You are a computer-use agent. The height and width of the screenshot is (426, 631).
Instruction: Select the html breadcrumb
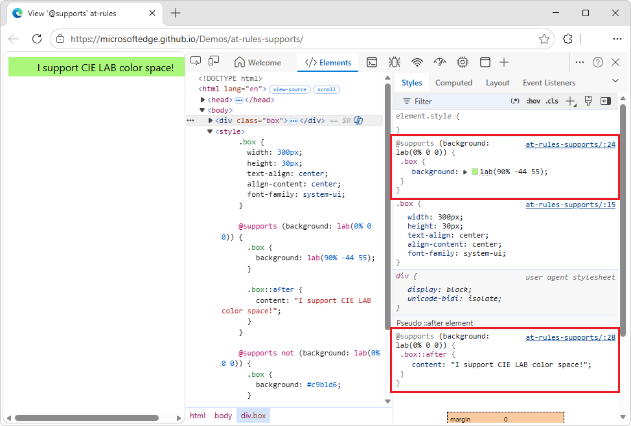click(x=198, y=416)
